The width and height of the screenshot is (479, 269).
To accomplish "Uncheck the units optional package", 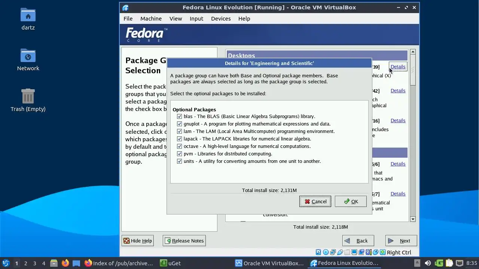I will (179, 161).
